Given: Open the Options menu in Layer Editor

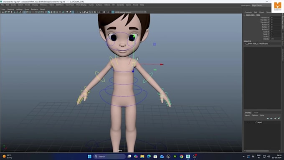Looking at the screenshot, I should point(255,115).
